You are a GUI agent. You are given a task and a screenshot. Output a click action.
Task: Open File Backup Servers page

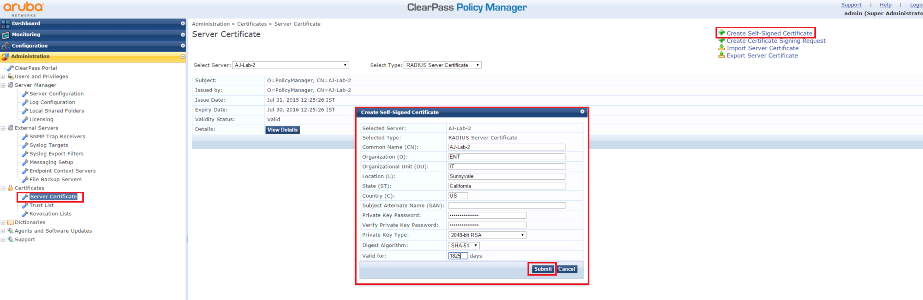(x=56, y=180)
